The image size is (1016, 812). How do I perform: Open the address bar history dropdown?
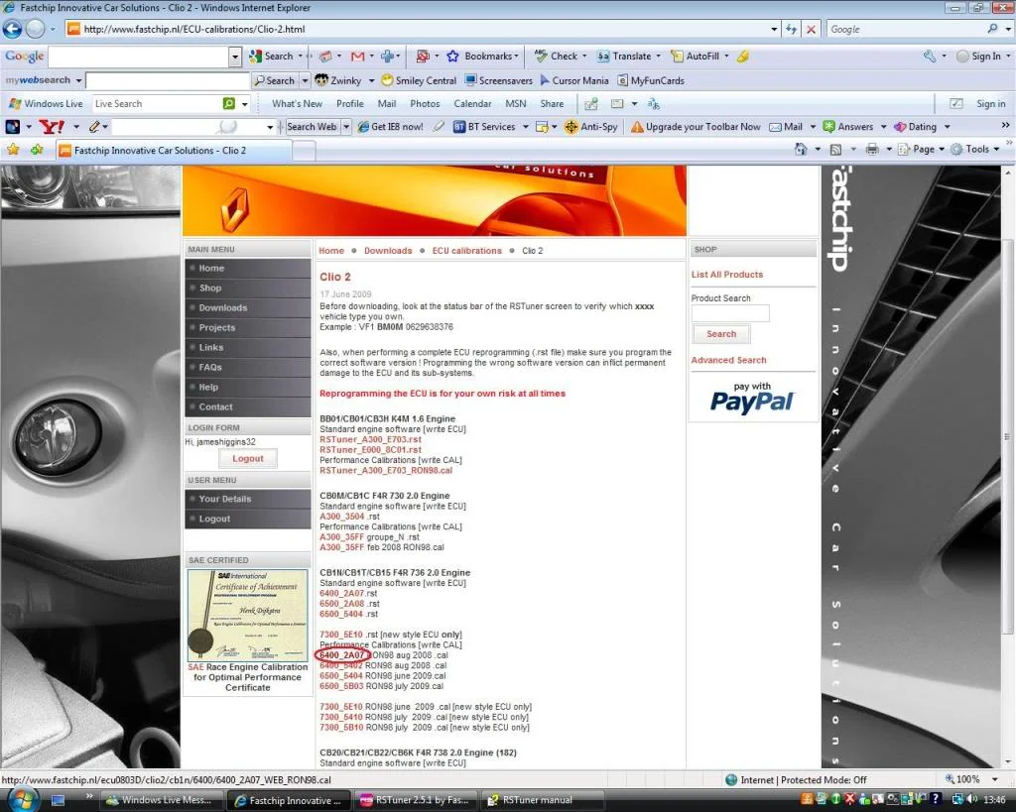(x=774, y=29)
